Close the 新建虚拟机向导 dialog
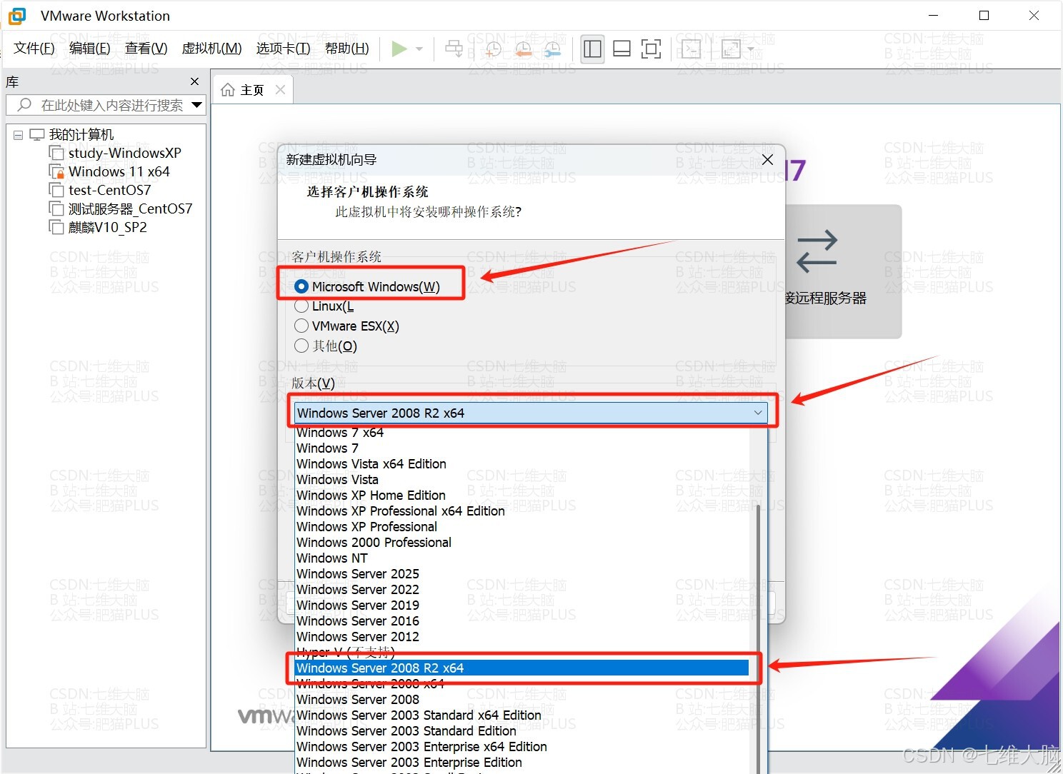The width and height of the screenshot is (1063, 774). 767,159
